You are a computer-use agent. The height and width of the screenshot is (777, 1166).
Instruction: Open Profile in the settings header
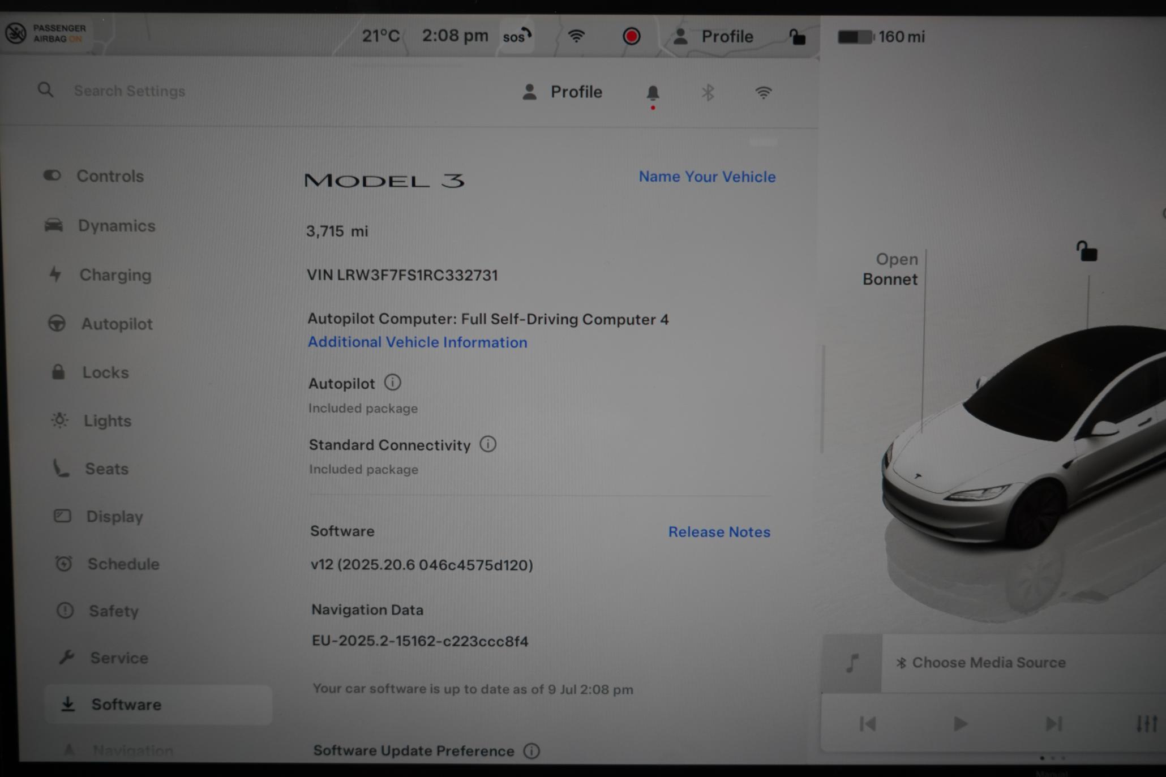(562, 92)
